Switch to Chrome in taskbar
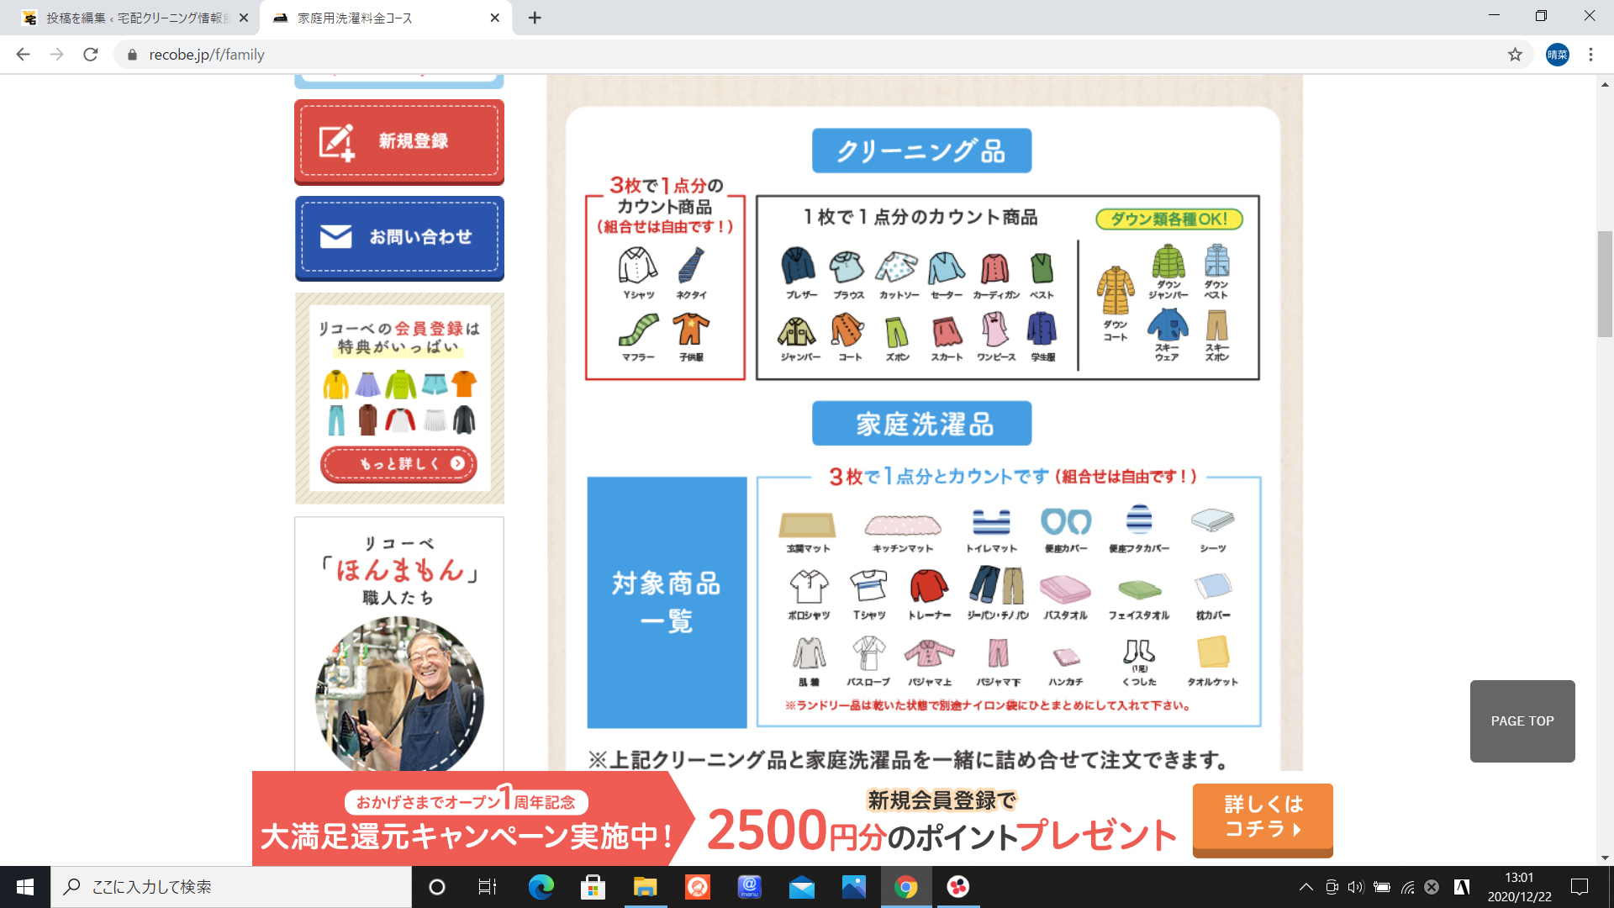Screen dimensions: 1614x908 [905, 887]
